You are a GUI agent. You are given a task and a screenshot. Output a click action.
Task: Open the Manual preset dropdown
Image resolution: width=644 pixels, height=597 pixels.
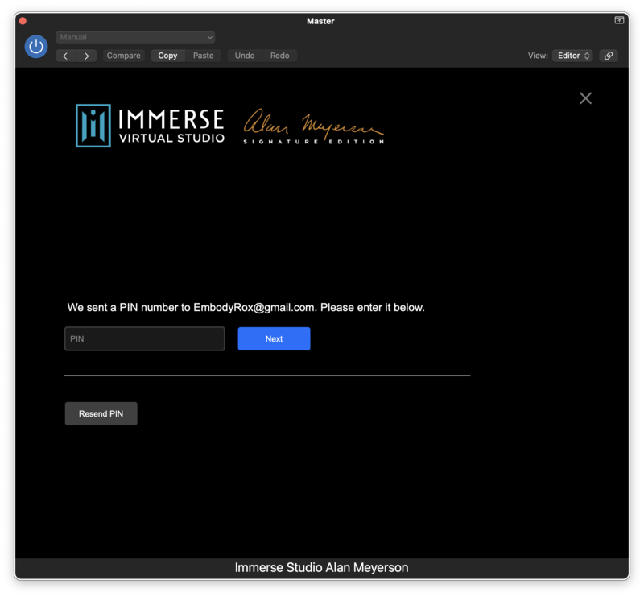(x=135, y=37)
